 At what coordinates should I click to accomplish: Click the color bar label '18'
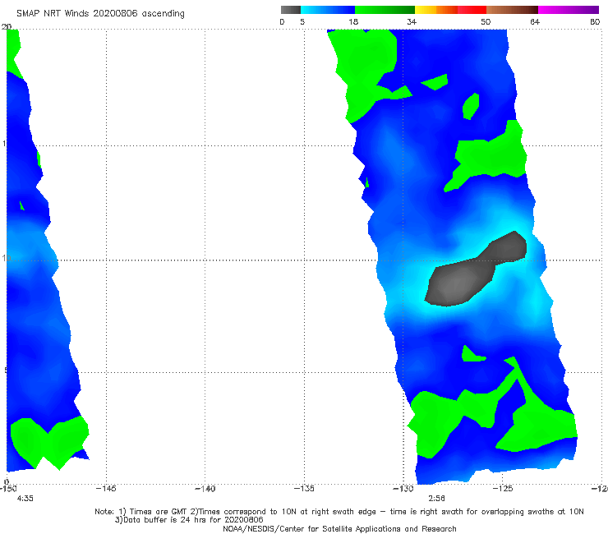pos(353,22)
